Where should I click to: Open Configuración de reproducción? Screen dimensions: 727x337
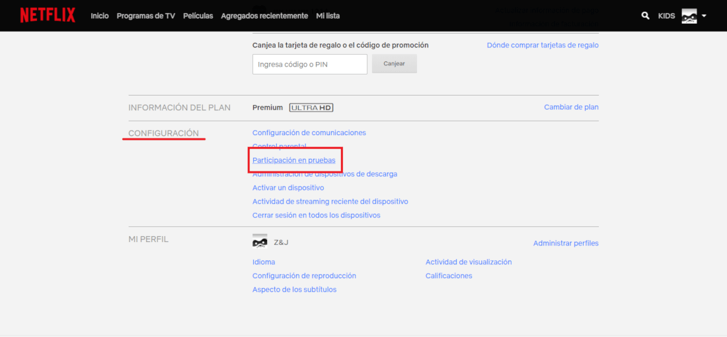pos(304,276)
